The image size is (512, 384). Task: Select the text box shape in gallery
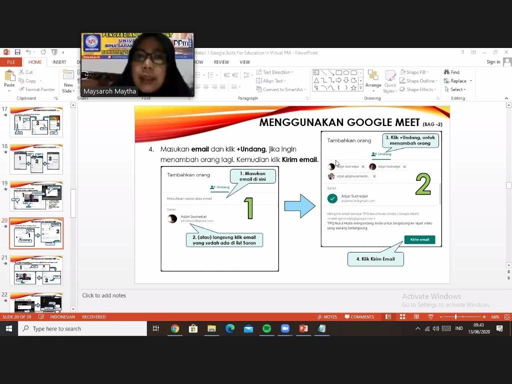tap(316, 72)
